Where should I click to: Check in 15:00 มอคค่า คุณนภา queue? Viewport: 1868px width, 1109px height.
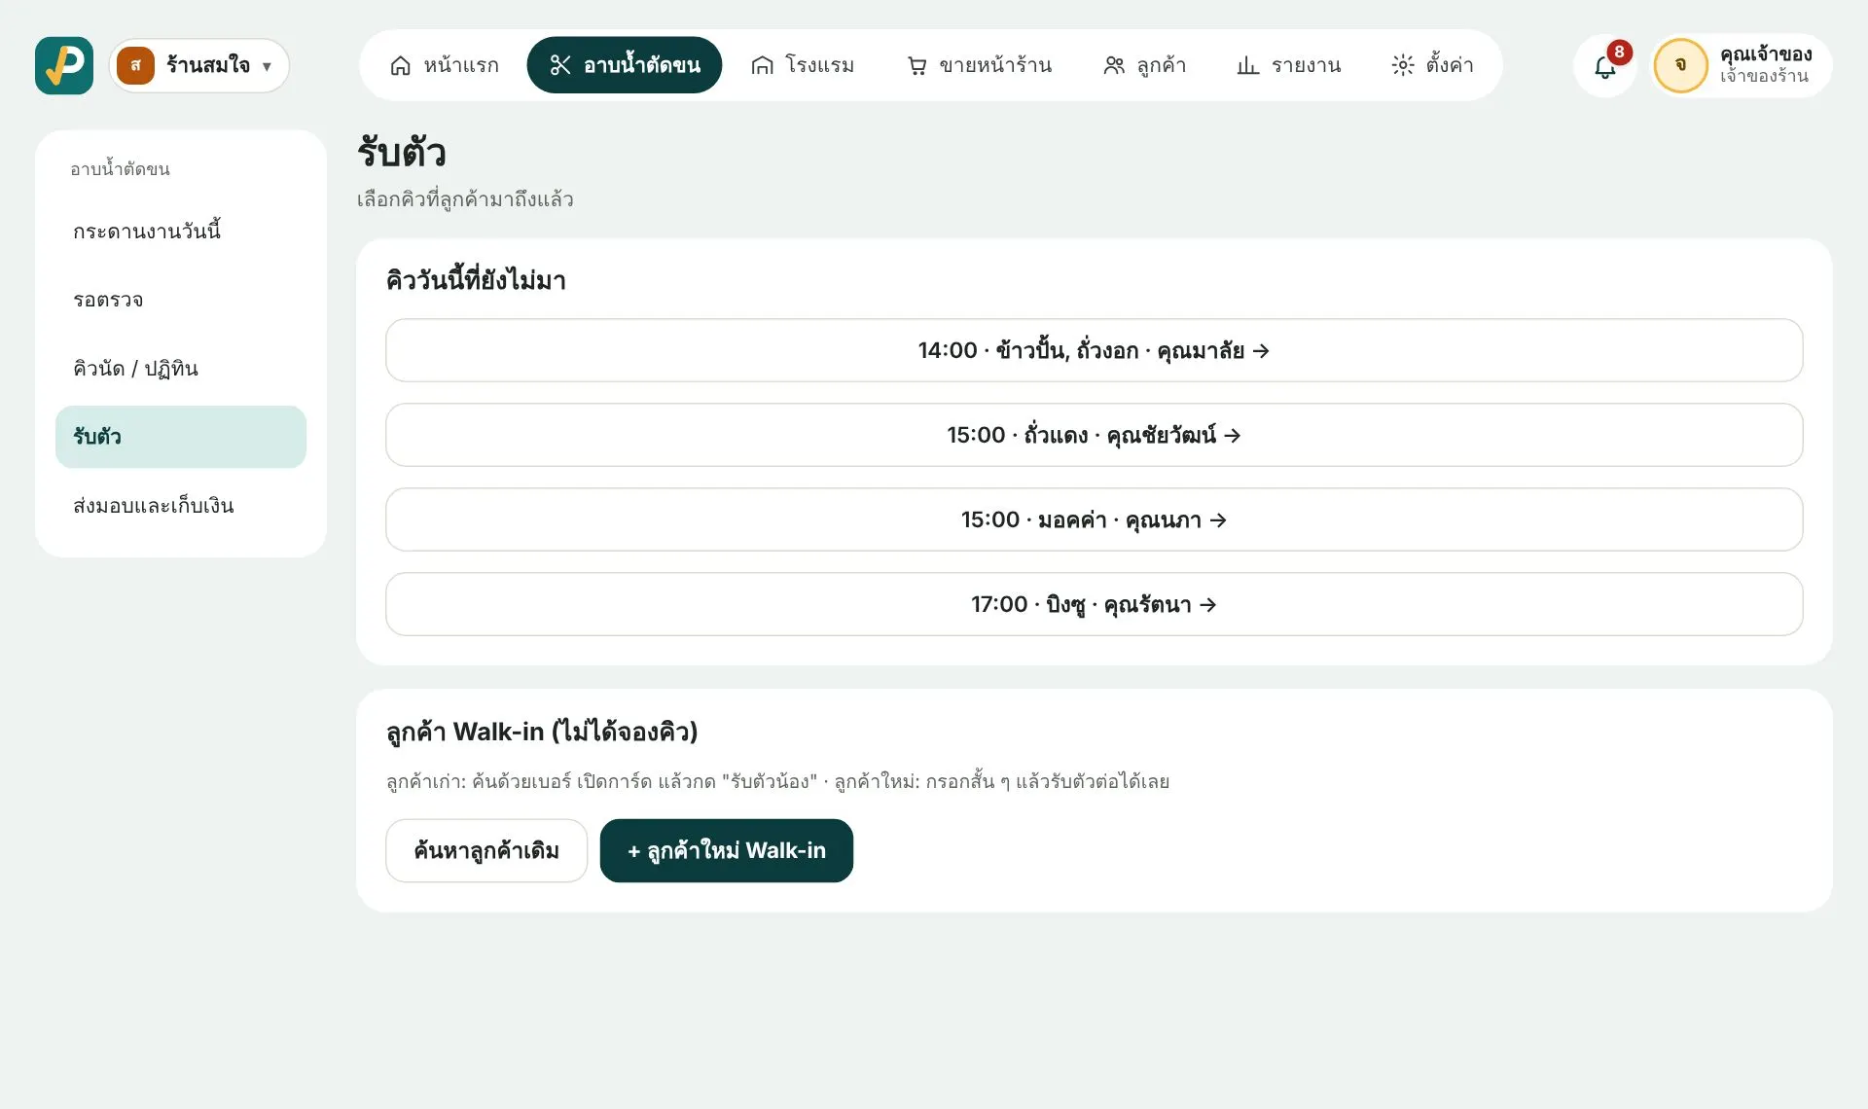(1094, 519)
